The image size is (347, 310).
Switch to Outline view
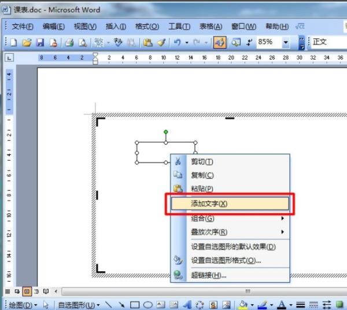(36, 291)
